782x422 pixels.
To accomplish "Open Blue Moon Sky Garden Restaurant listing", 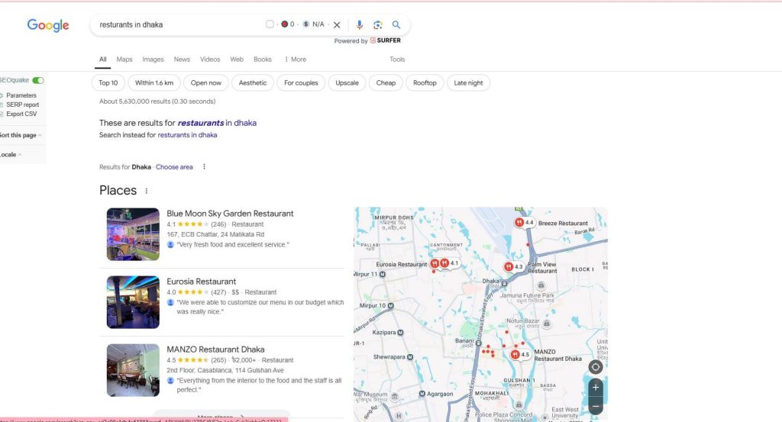I will click(230, 213).
